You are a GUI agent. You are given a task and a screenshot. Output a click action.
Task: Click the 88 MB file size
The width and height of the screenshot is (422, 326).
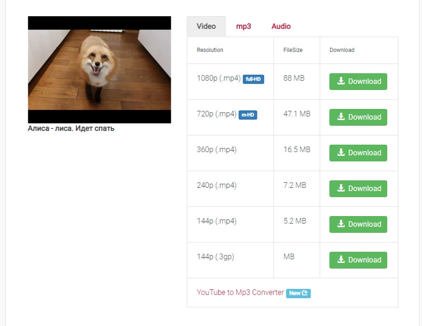pyautogui.click(x=294, y=78)
